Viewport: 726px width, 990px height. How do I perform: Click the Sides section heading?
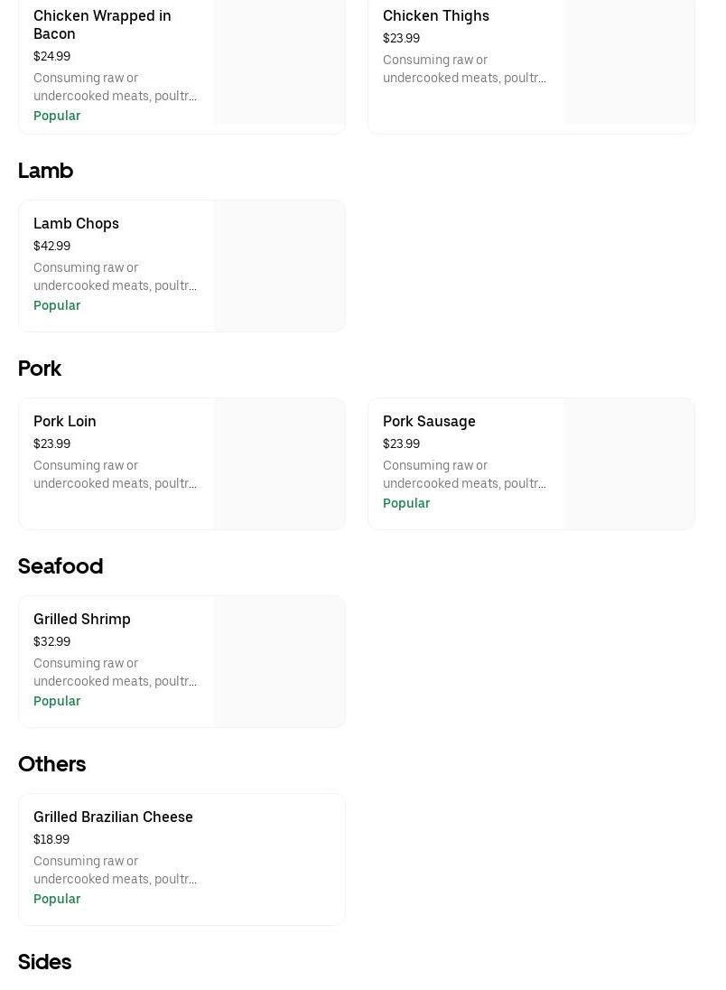click(44, 962)
